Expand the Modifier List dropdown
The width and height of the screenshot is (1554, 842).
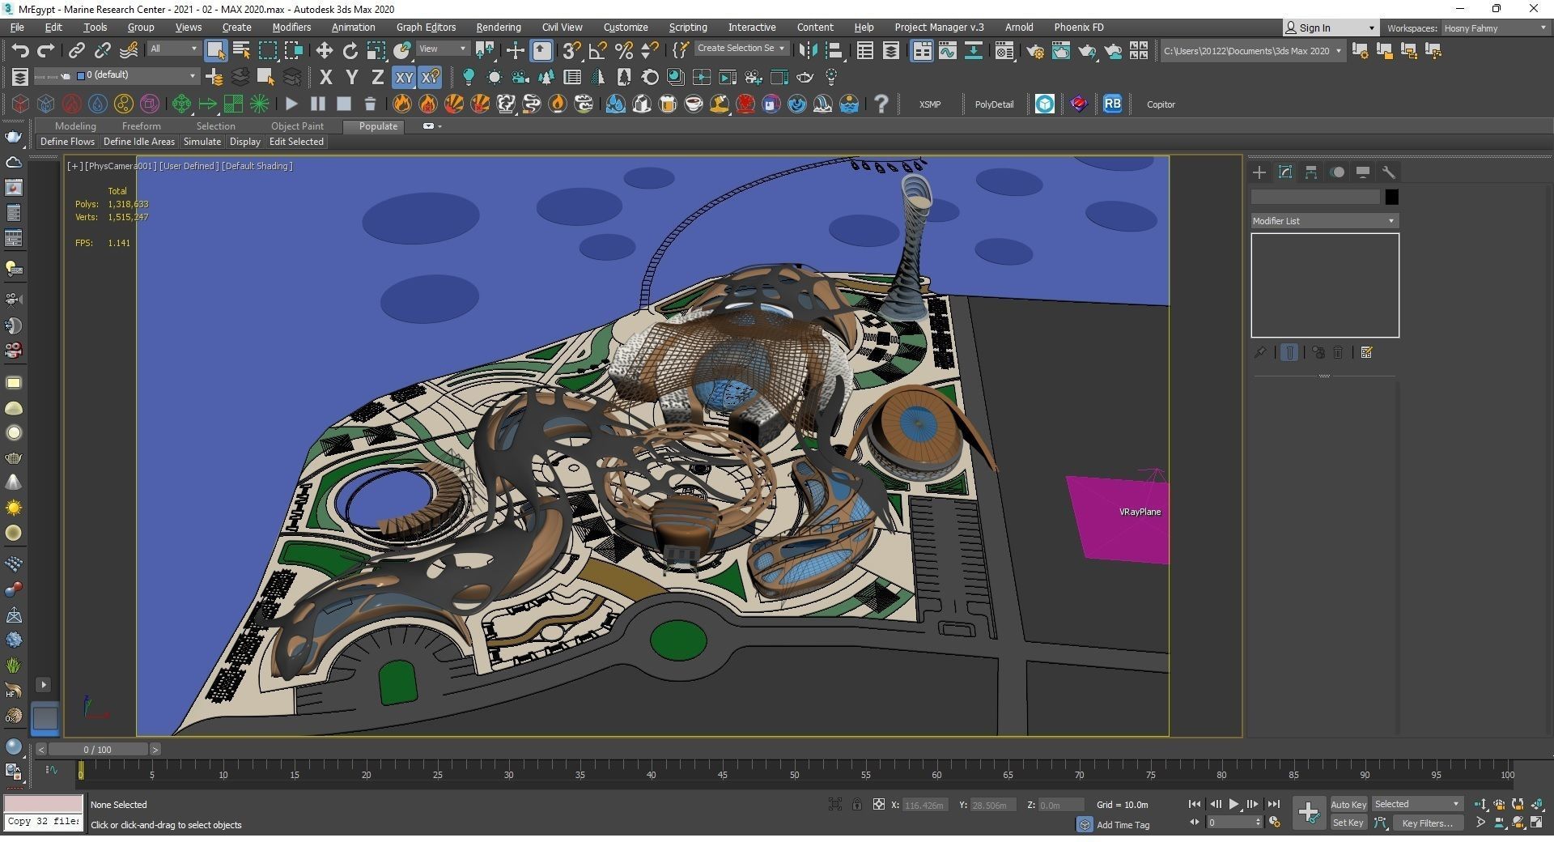(x=1324, y=221)
